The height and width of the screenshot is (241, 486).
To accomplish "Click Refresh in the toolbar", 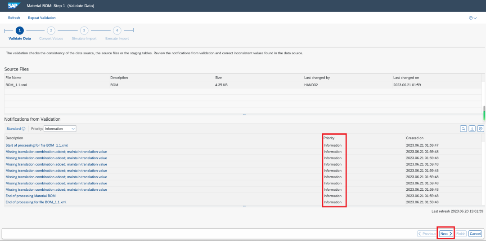I will [x=14, y=18].
